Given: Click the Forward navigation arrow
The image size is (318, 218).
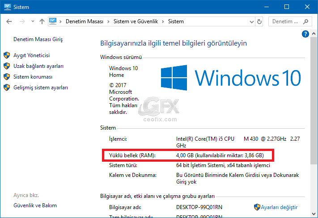Looking at the screenshot, I should [x=22, y=21].
